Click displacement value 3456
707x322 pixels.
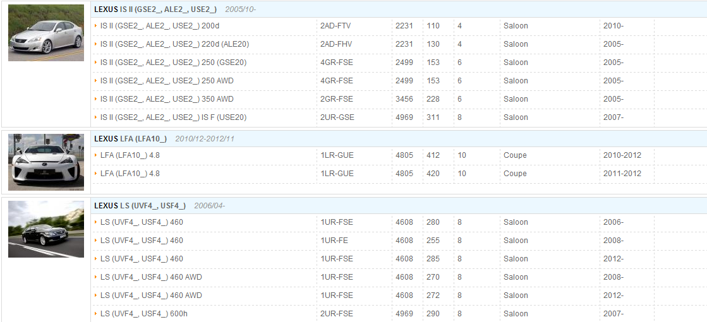pos(404,99)
